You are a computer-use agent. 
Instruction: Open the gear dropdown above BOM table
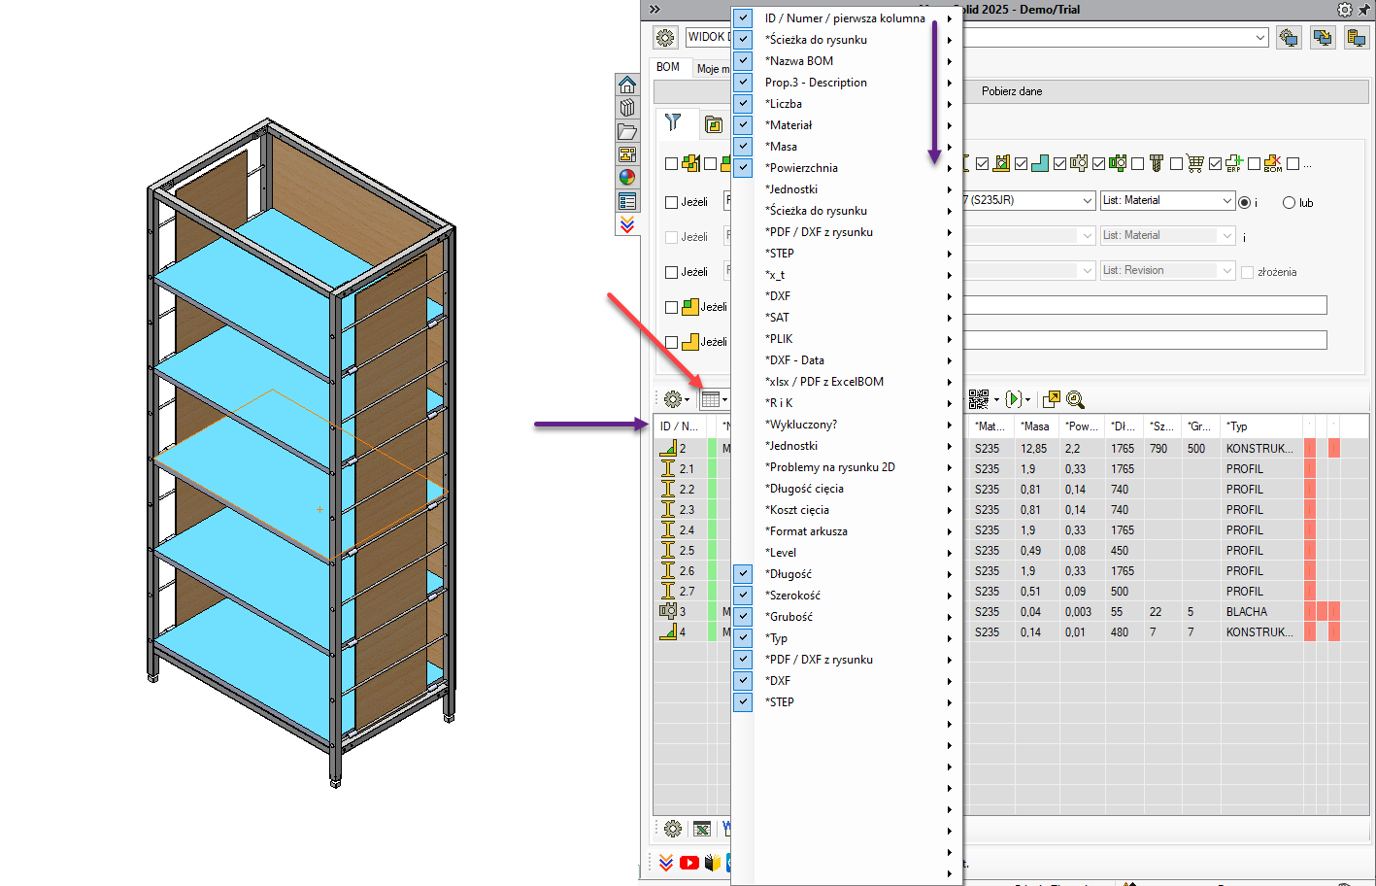pyautogui.click(x=676, y=399)
